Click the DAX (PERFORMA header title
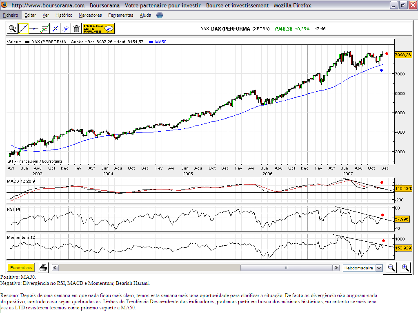 point(231,29)
